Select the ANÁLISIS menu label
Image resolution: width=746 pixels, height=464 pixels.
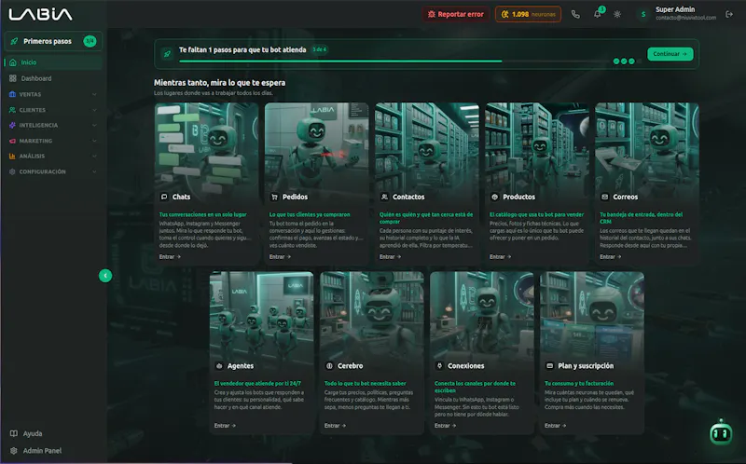(32, 156)
